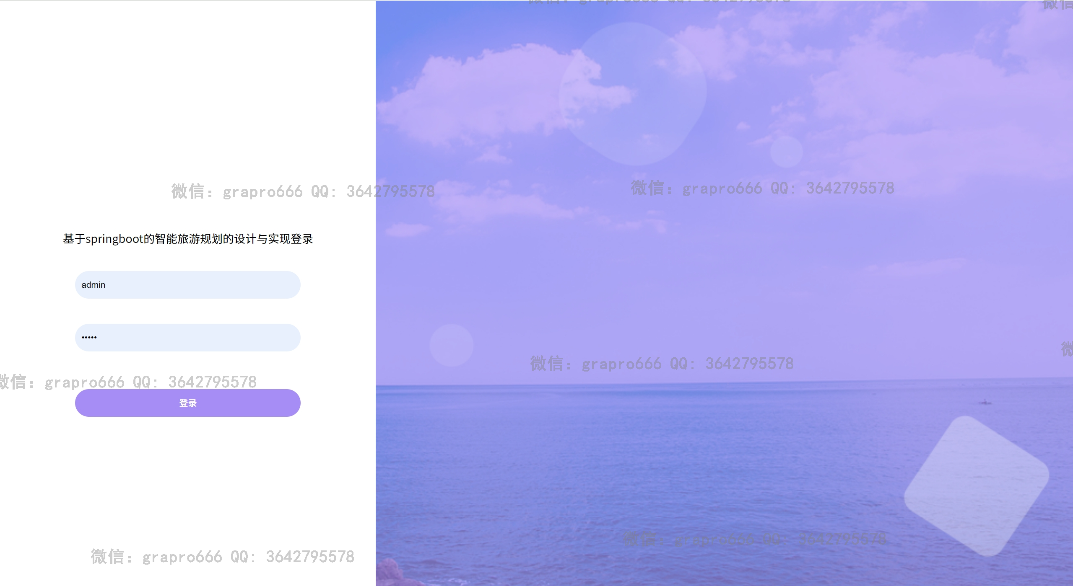Click the password dots in the second field
1073x586 pixels.
coord(89,337)
